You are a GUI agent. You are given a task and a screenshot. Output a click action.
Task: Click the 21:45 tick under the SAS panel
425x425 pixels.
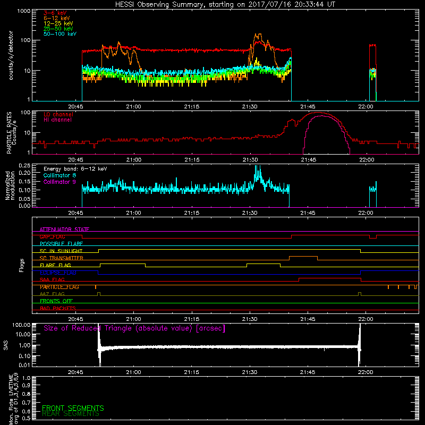coord(308,372)
